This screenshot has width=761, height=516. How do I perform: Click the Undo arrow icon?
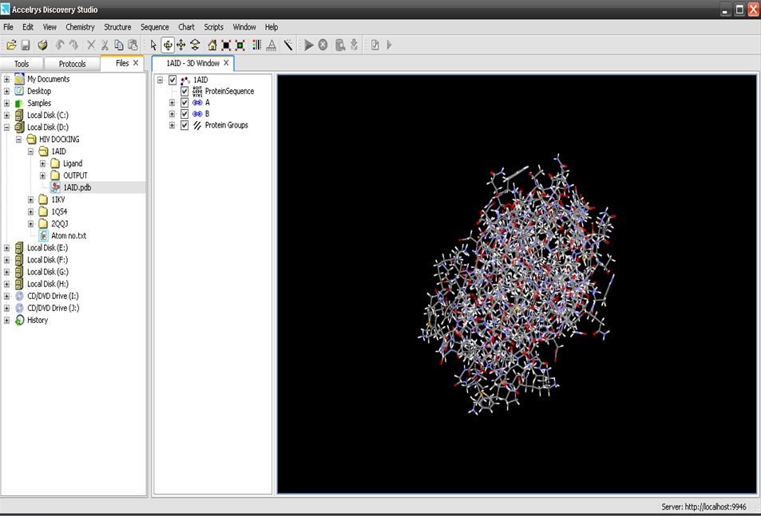[x=59, y=45]
